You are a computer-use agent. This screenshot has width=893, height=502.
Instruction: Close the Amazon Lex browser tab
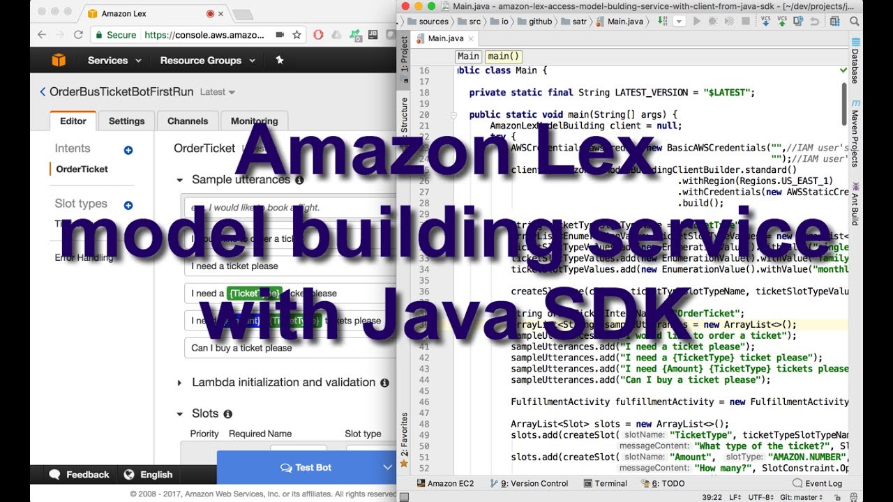pos(222,13)
